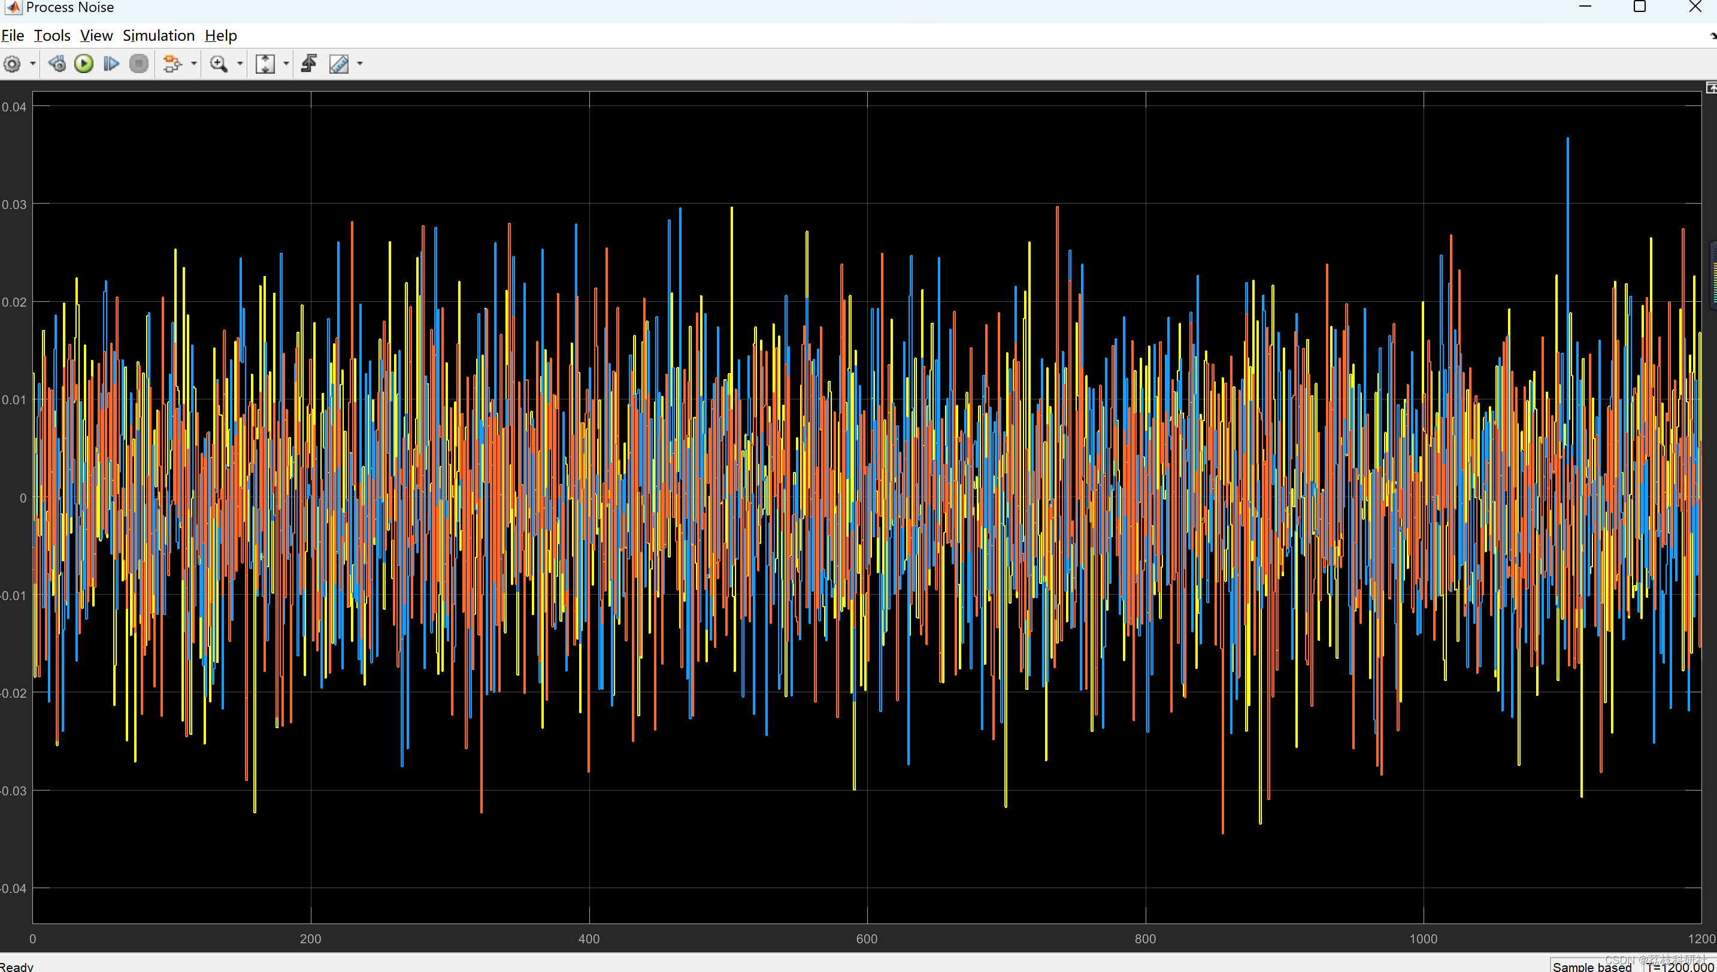The height and width of the screenshot is (972, 1717).
Task: Click the Scale Y-Axis Limits icon
Action: coord(265,64)
